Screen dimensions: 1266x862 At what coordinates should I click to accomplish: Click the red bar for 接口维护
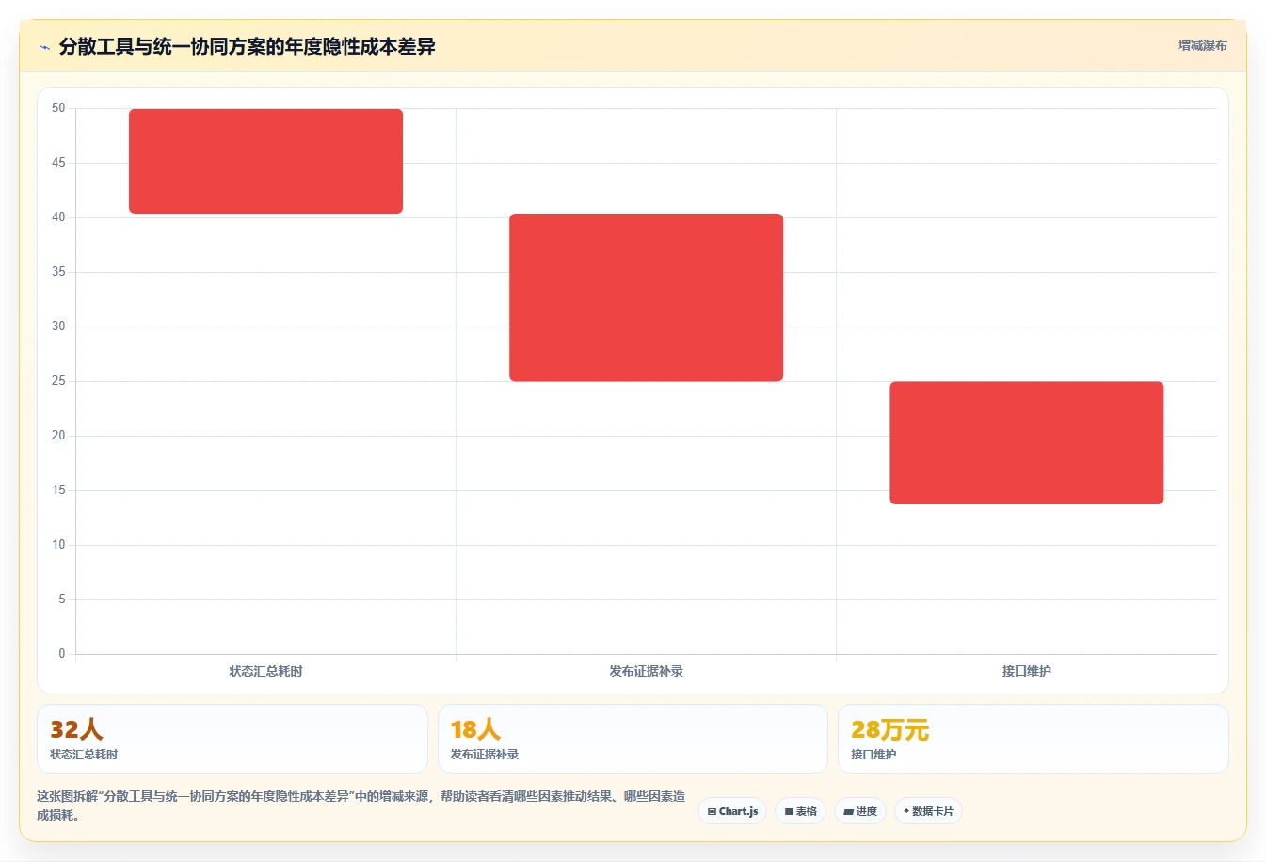1026,442
